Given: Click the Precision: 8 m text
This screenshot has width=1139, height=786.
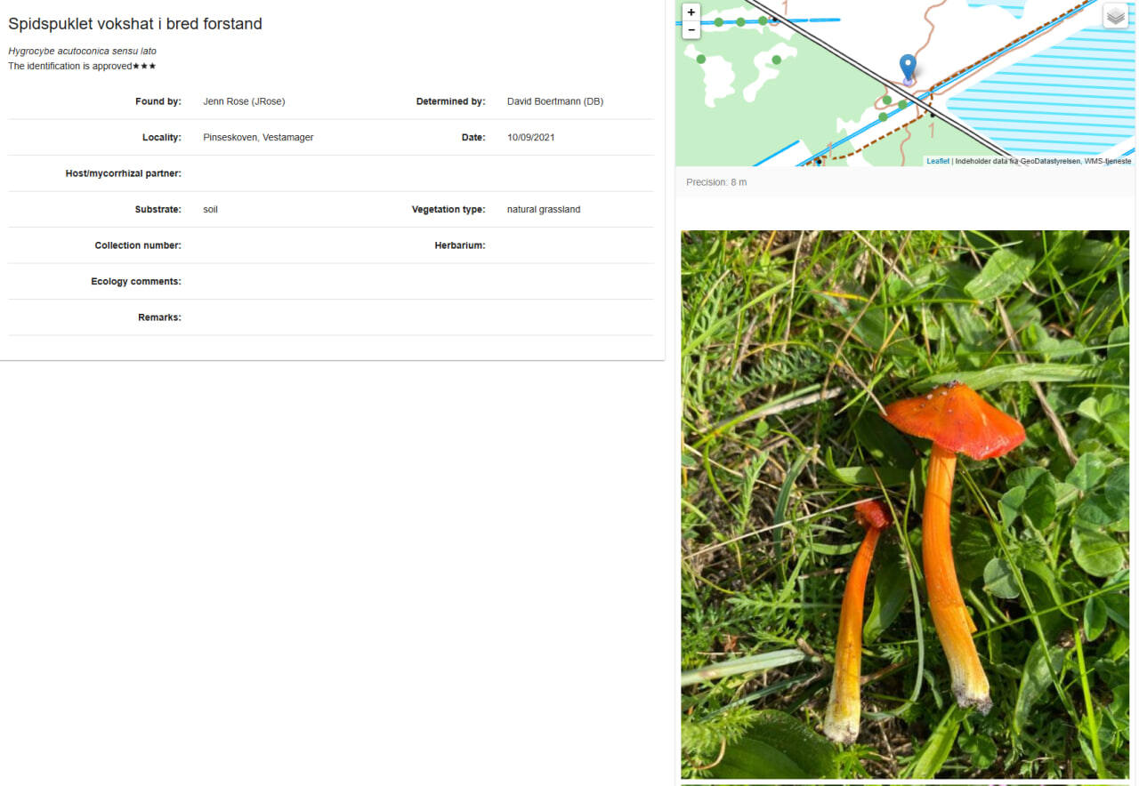Looking at the screenshot, I should coord(716,182).
